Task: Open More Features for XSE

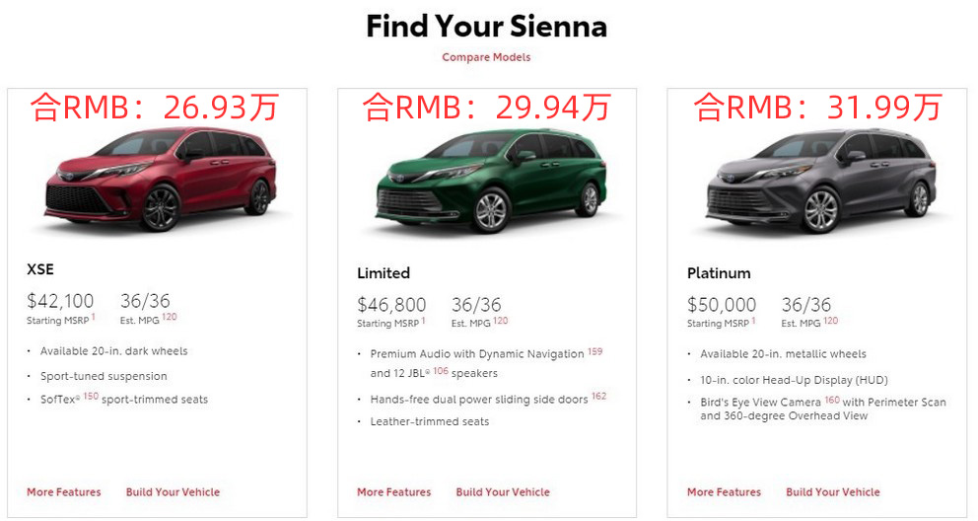Action: coord(64,492)
